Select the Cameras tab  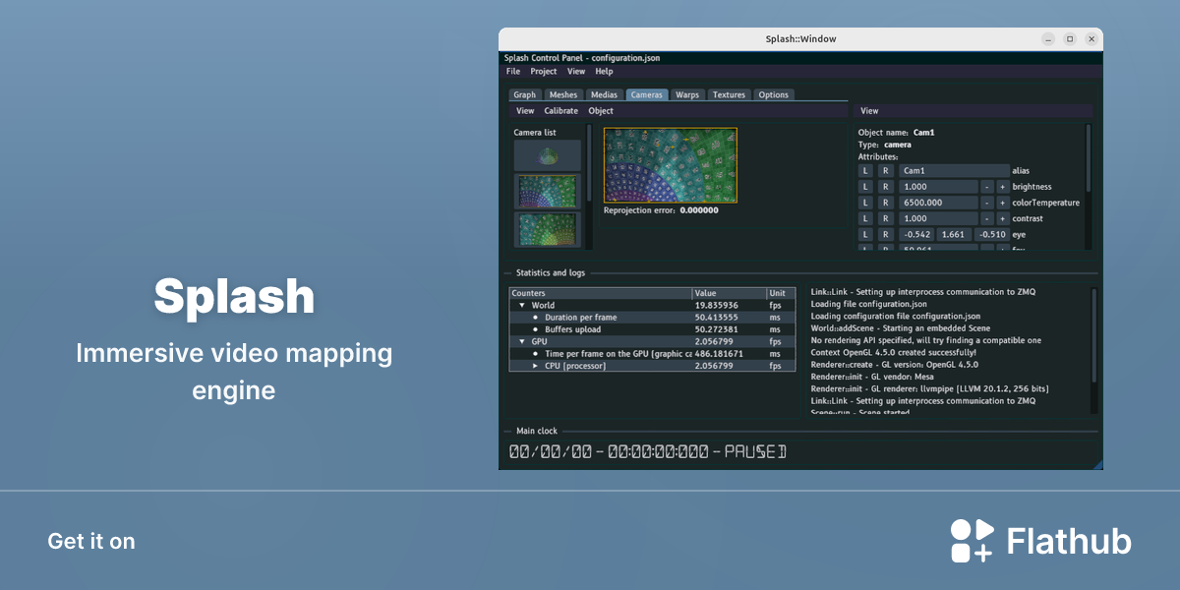coord(647,95)
